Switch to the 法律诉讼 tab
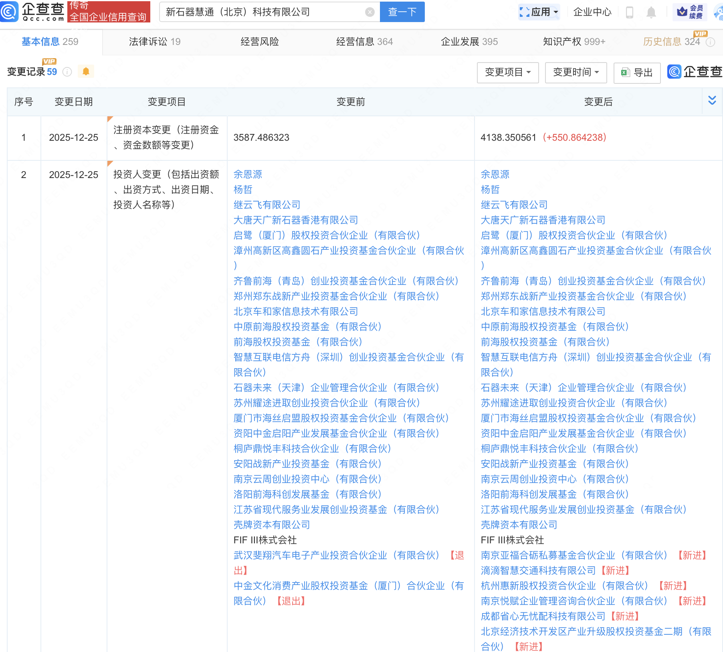723x652 pixels. (x=154, y=42)
